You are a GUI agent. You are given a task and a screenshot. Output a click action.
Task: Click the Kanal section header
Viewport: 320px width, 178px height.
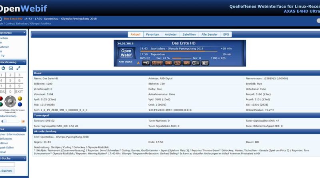(x=176, y=73)
